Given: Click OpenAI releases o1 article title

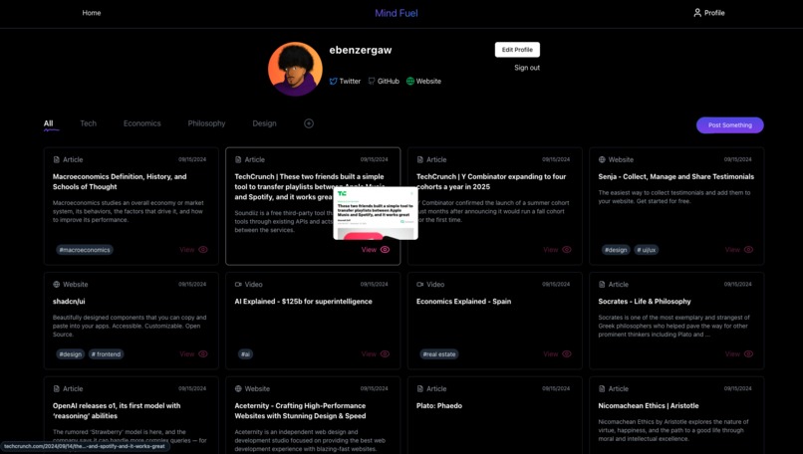Looking at the screenshot, I should click(x=117, y=411).
